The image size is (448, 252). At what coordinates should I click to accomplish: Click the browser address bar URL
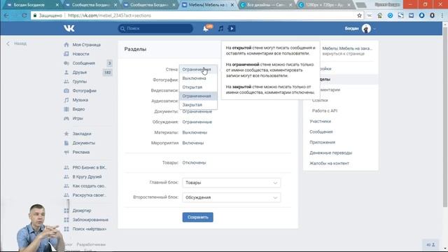[x=109, y=15]
